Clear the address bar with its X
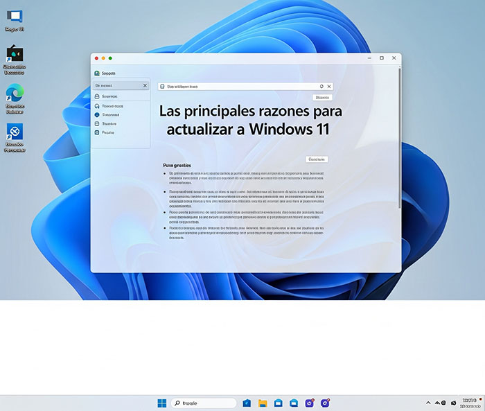 click(329, 87)
